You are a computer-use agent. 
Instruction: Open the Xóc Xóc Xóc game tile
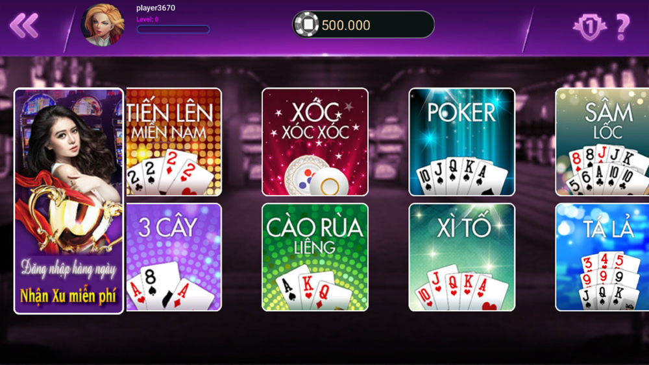coord(315,142)
